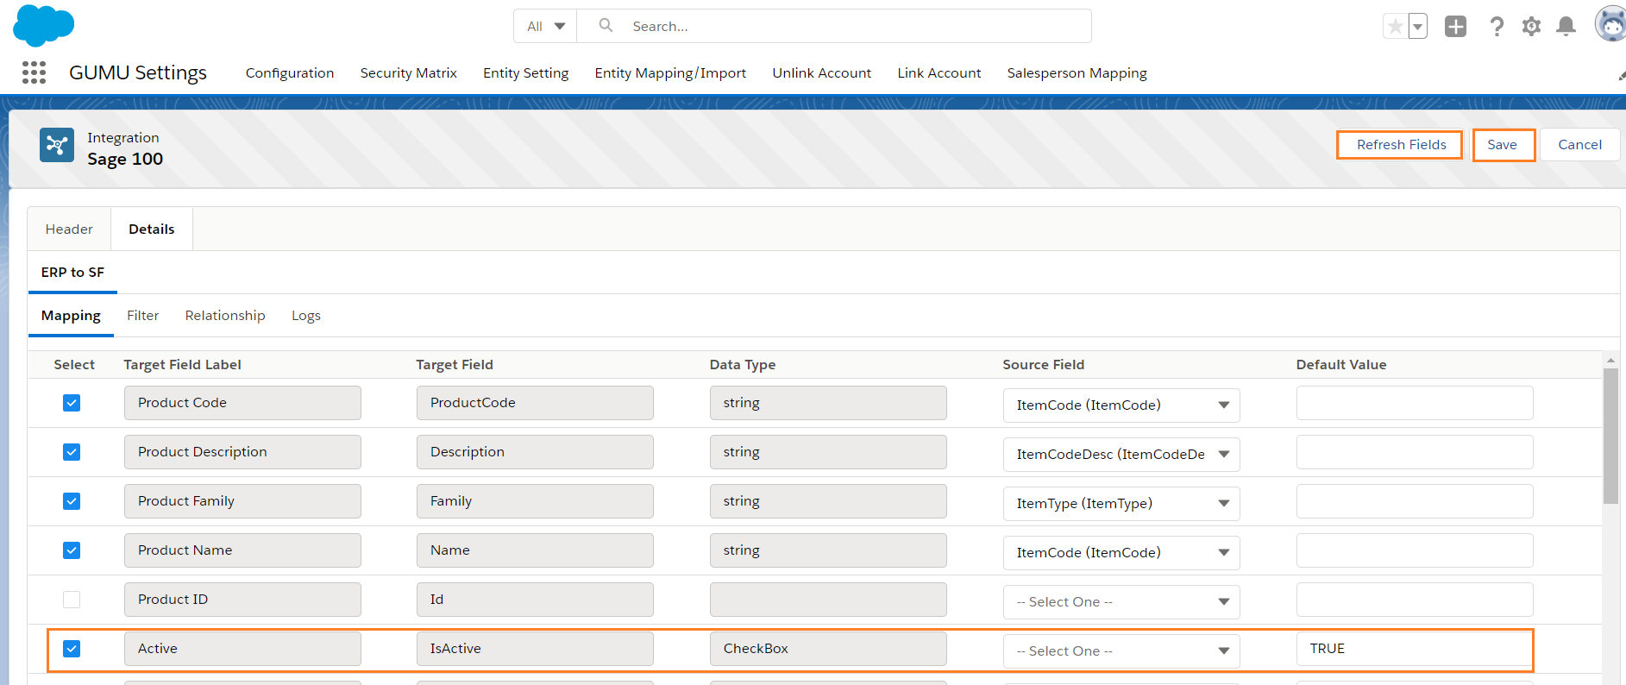Screen dimensions: 1626x685
Task: Check the Product ID row checkbox
Action: pos(72,600)
